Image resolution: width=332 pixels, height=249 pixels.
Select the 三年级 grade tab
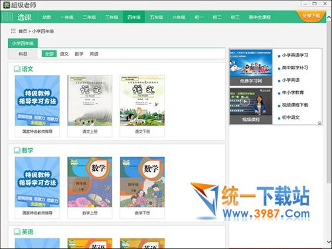(x=112, y=17)
